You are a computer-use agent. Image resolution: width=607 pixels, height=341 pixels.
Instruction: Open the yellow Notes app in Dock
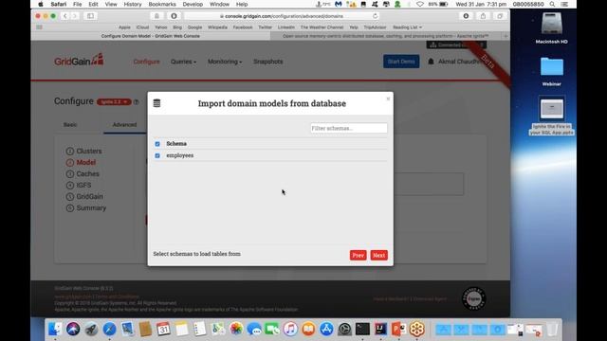pos(181,329)
